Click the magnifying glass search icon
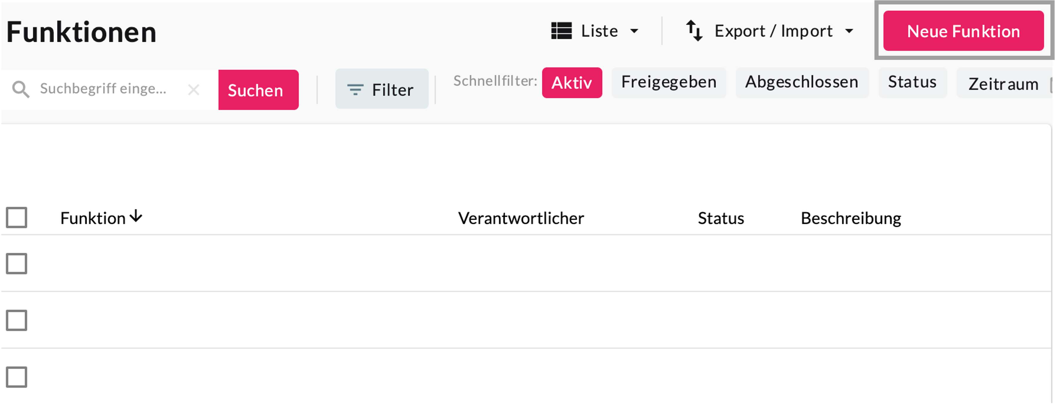The width and height of the screenshot is (1055, 404). click(20, 89)
